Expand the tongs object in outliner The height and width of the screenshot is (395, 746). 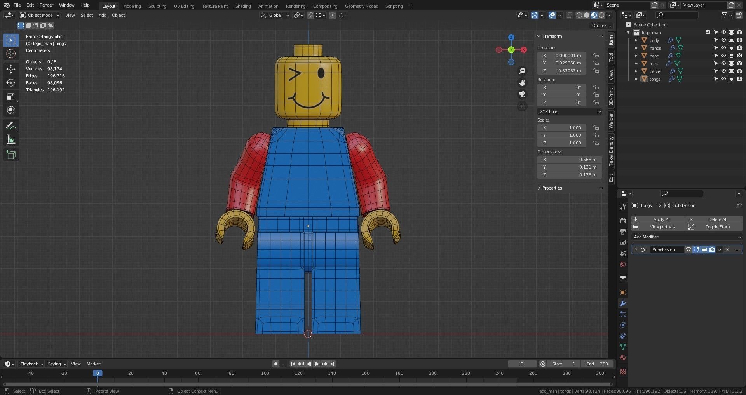click(636, 79)
